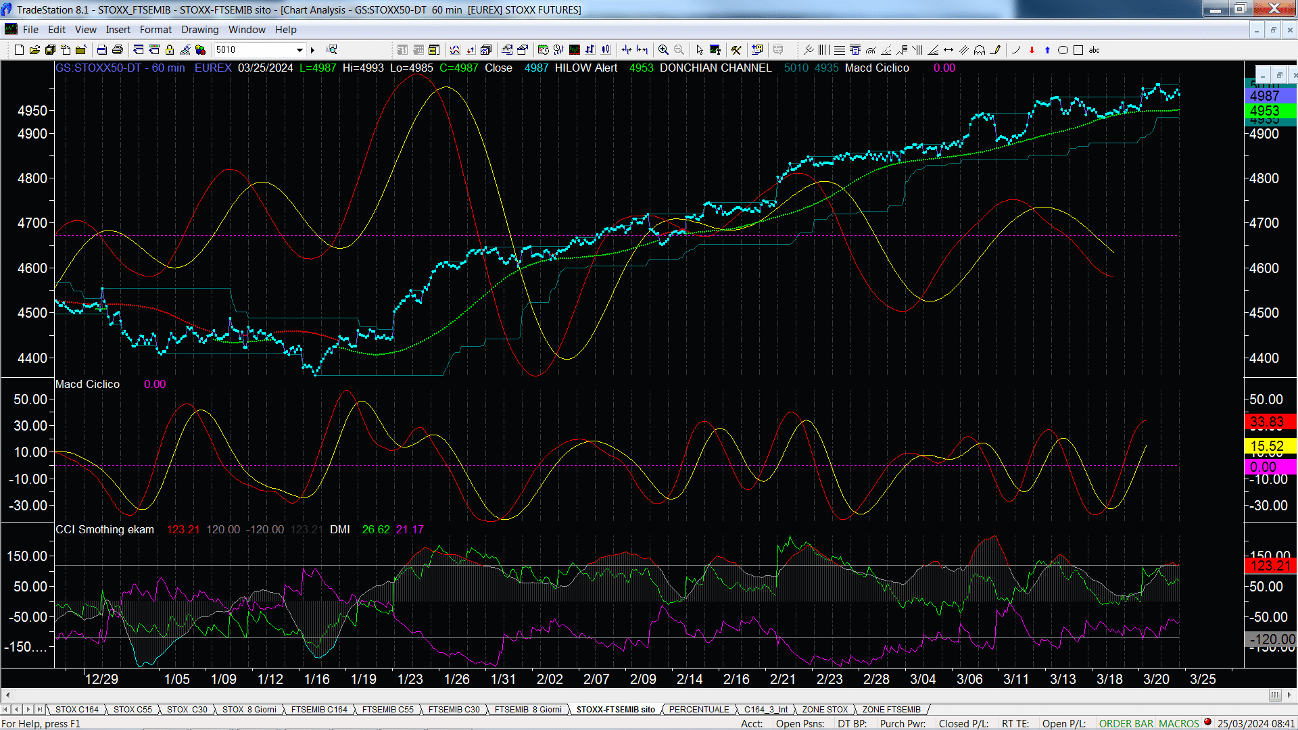The width and height of the screenshot is (1298, 730).
Task: Click the last-tab navigation arrow
Action: pyautogui.click(x=40, y=710)
